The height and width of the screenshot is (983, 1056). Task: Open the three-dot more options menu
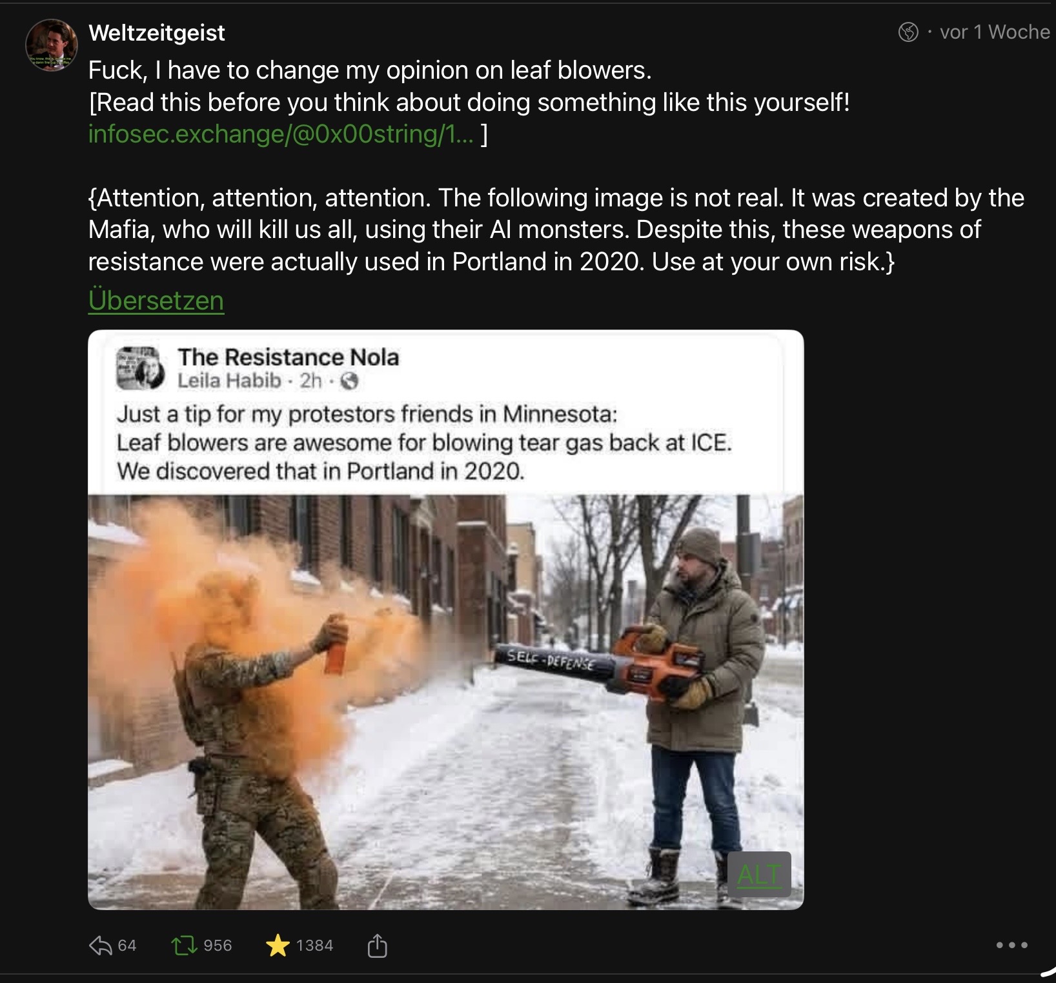(1011, 946)
